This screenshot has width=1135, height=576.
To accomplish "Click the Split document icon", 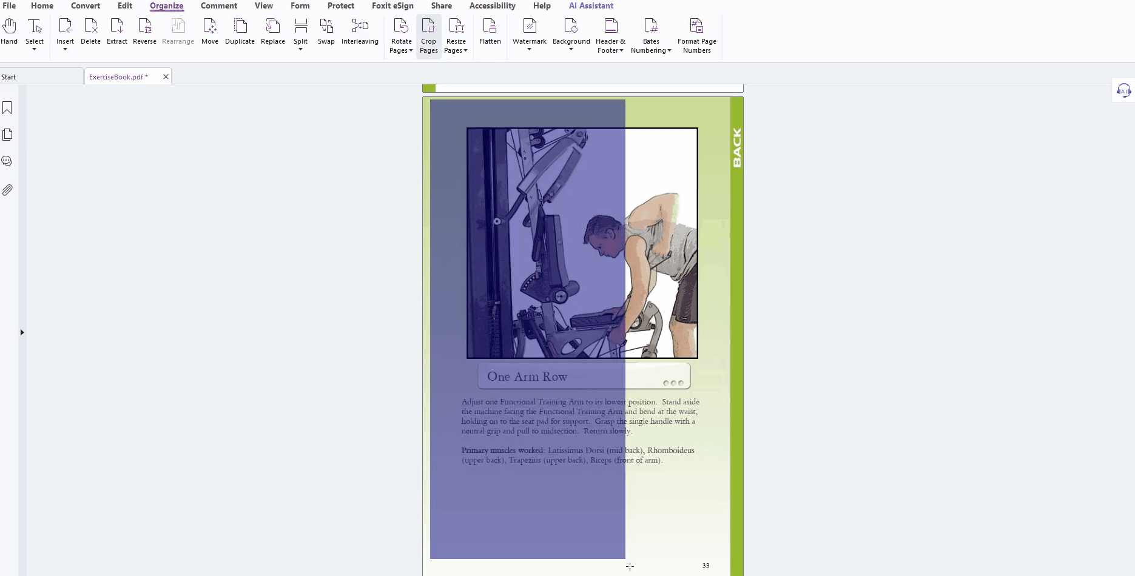I will 301,26.
